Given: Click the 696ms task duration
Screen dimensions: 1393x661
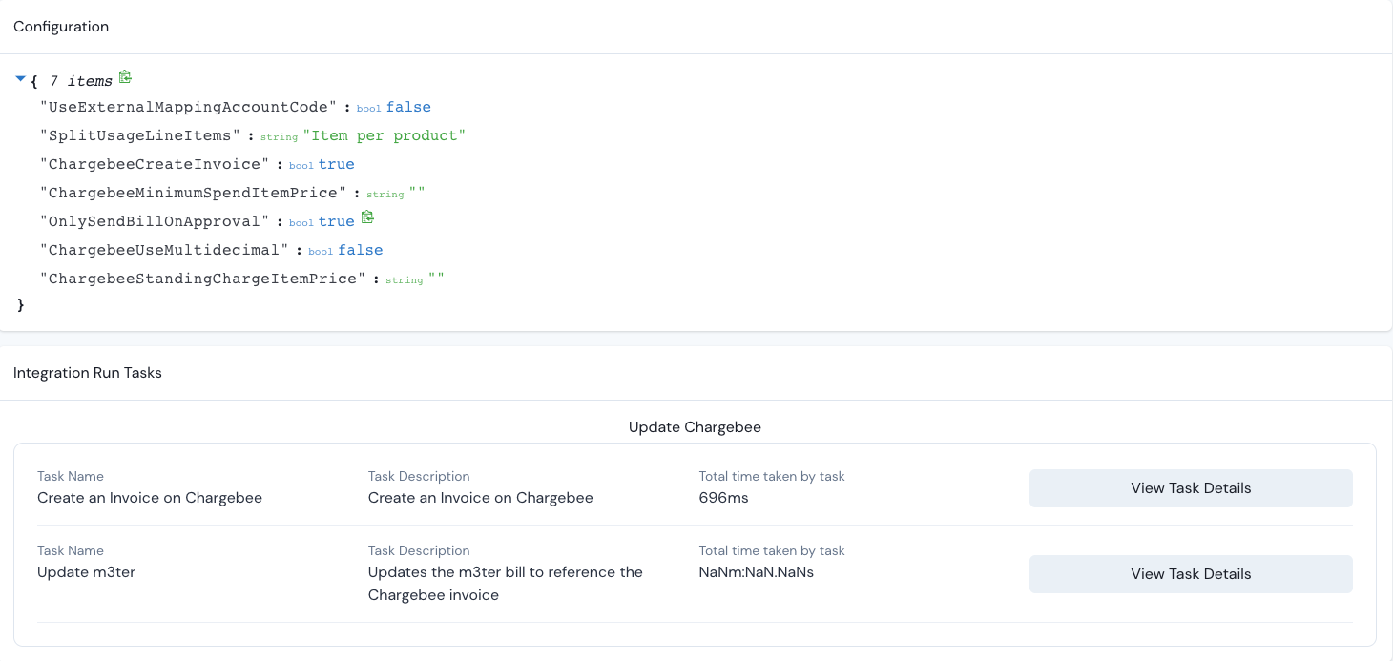Looking at the screenshot, I should [x=724, y=498].
